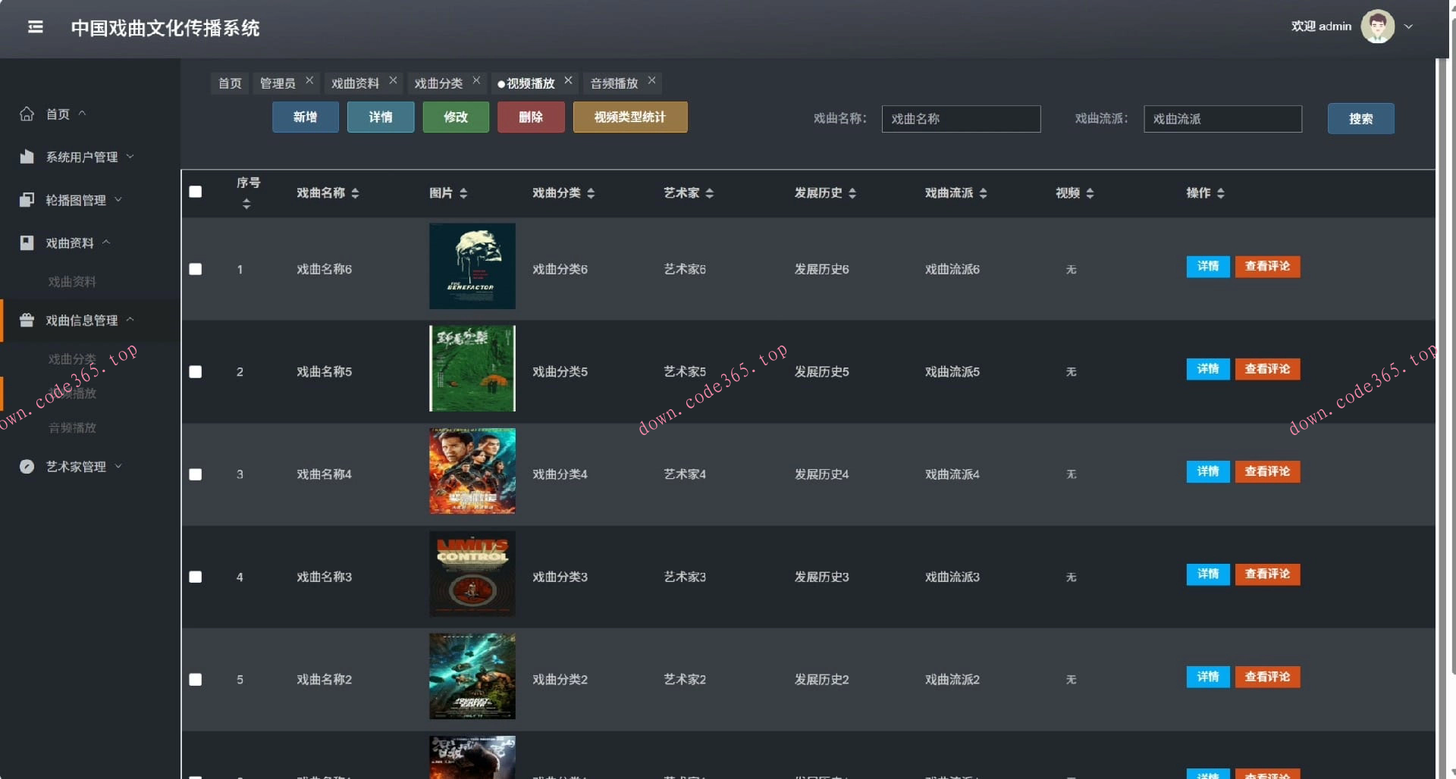Click the 戏曲信息管理 briefcase icon
Screen dimensions: 1456x779
(x=27, y=320)
